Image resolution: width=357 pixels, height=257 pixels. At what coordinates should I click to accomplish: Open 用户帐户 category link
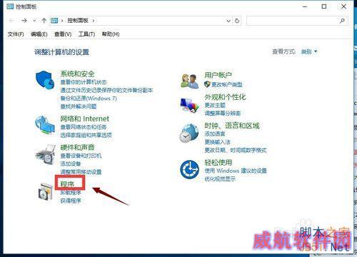(x=218, y=75)
